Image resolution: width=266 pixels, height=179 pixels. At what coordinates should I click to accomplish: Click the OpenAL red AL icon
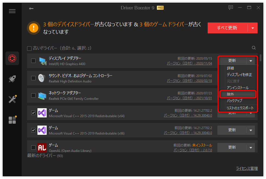(x=42, y=148)
